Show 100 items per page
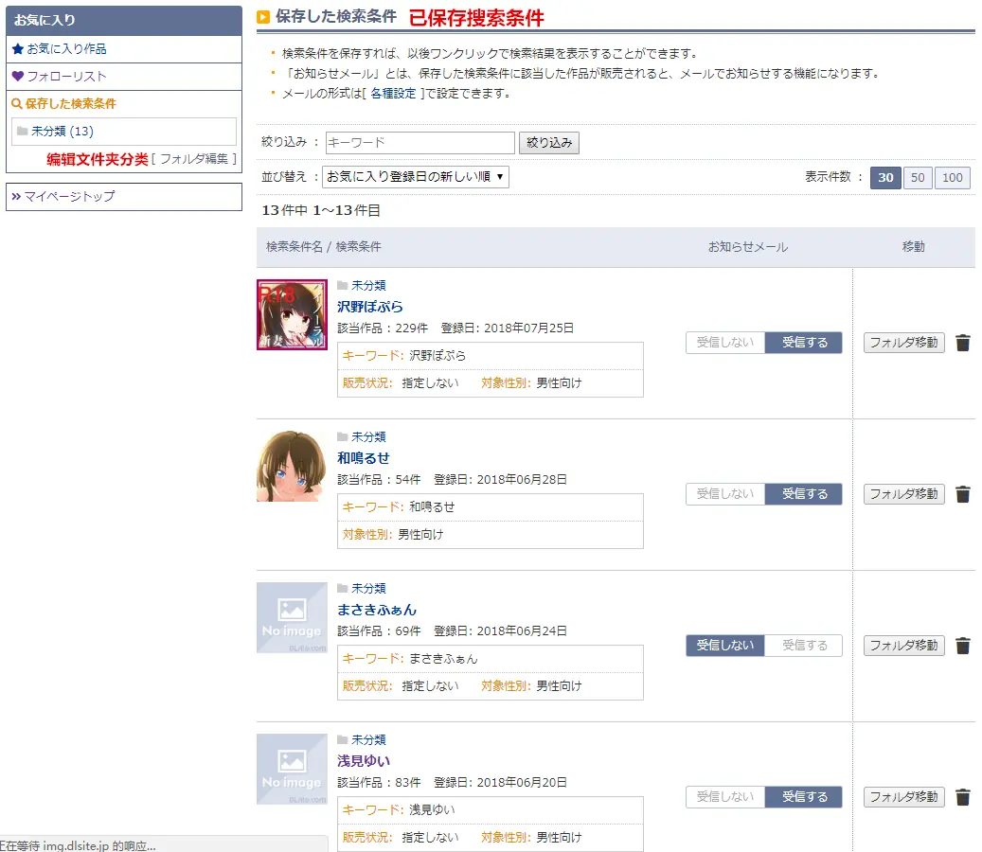 click(953, 178)
